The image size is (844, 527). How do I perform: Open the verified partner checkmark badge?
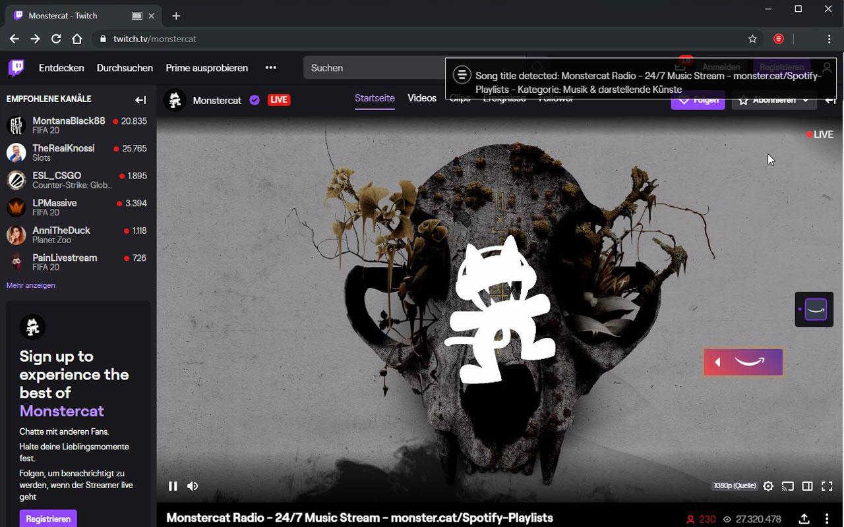[255, 99]
